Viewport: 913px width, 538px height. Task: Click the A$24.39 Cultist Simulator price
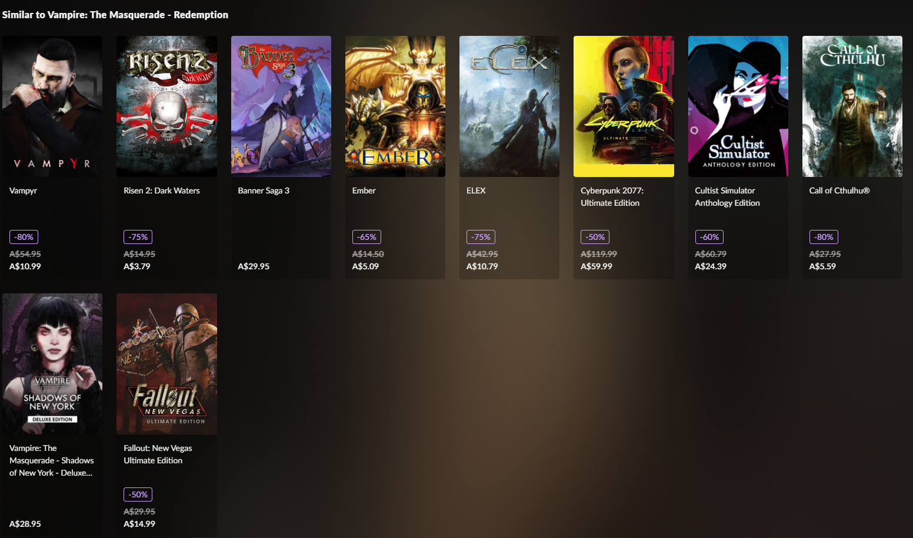coord(711,266)
